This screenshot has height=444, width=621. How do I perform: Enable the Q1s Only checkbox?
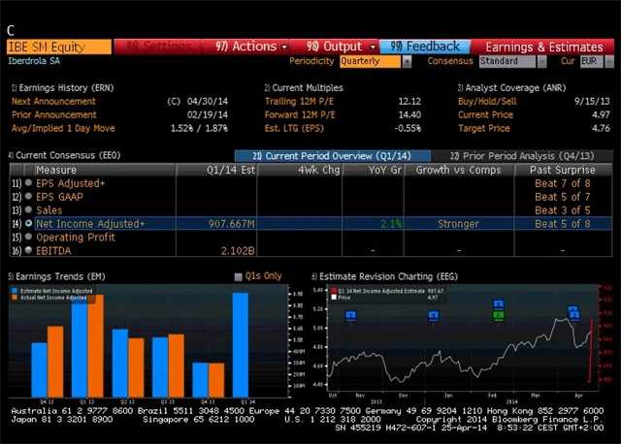click(239, 276)
